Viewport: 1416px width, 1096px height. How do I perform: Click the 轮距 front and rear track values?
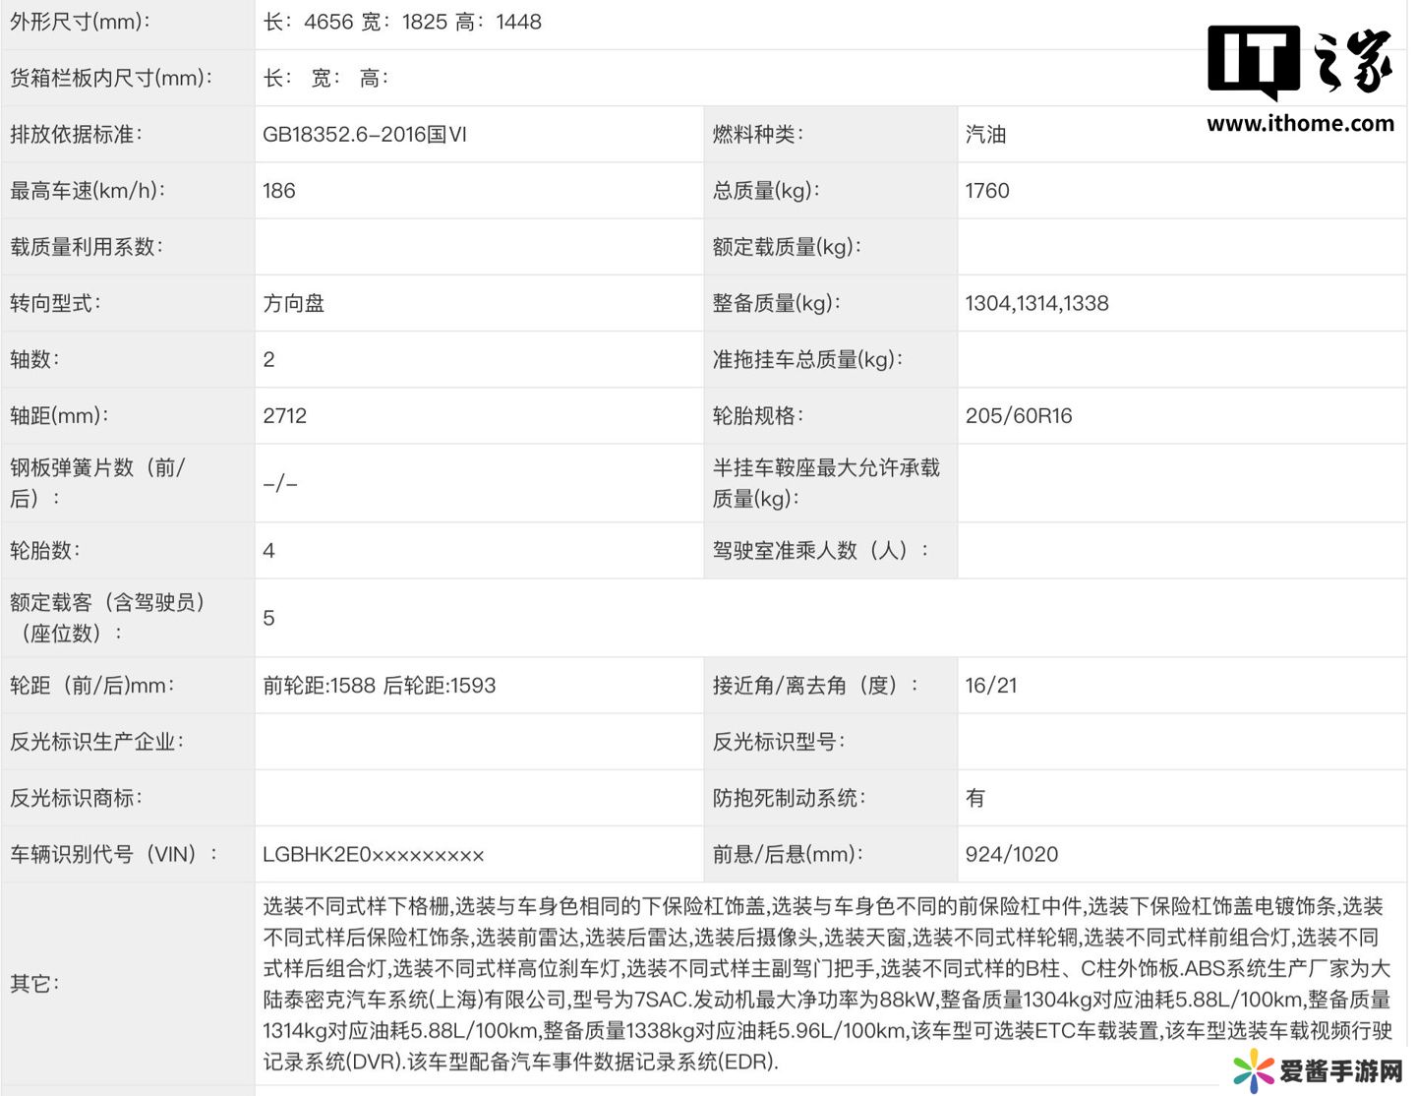click(380, 686)
